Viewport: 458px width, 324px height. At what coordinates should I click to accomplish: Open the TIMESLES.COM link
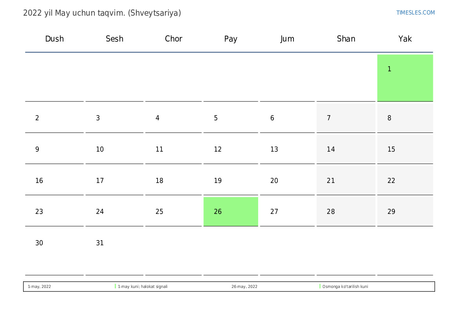tap(415, 13)
